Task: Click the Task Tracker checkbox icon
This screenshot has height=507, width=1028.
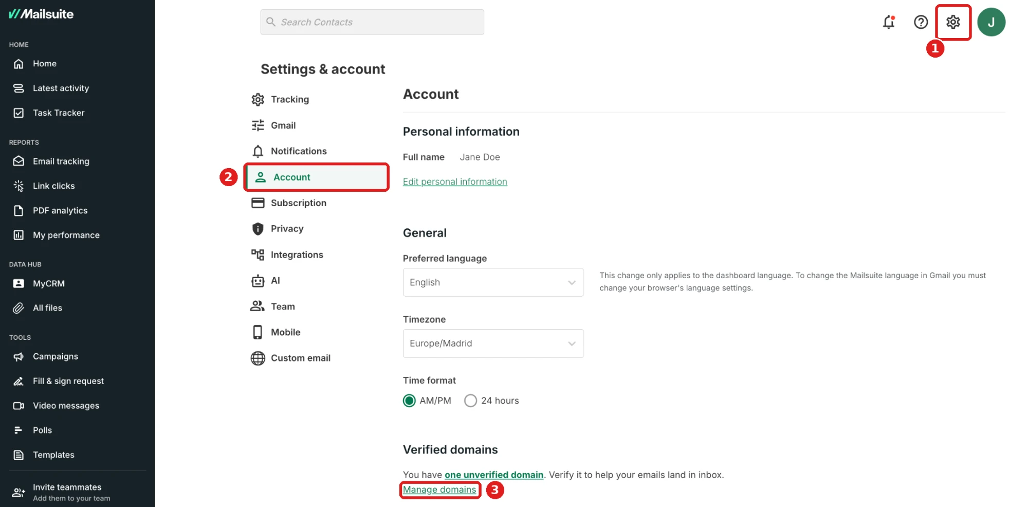Action: 19,113
